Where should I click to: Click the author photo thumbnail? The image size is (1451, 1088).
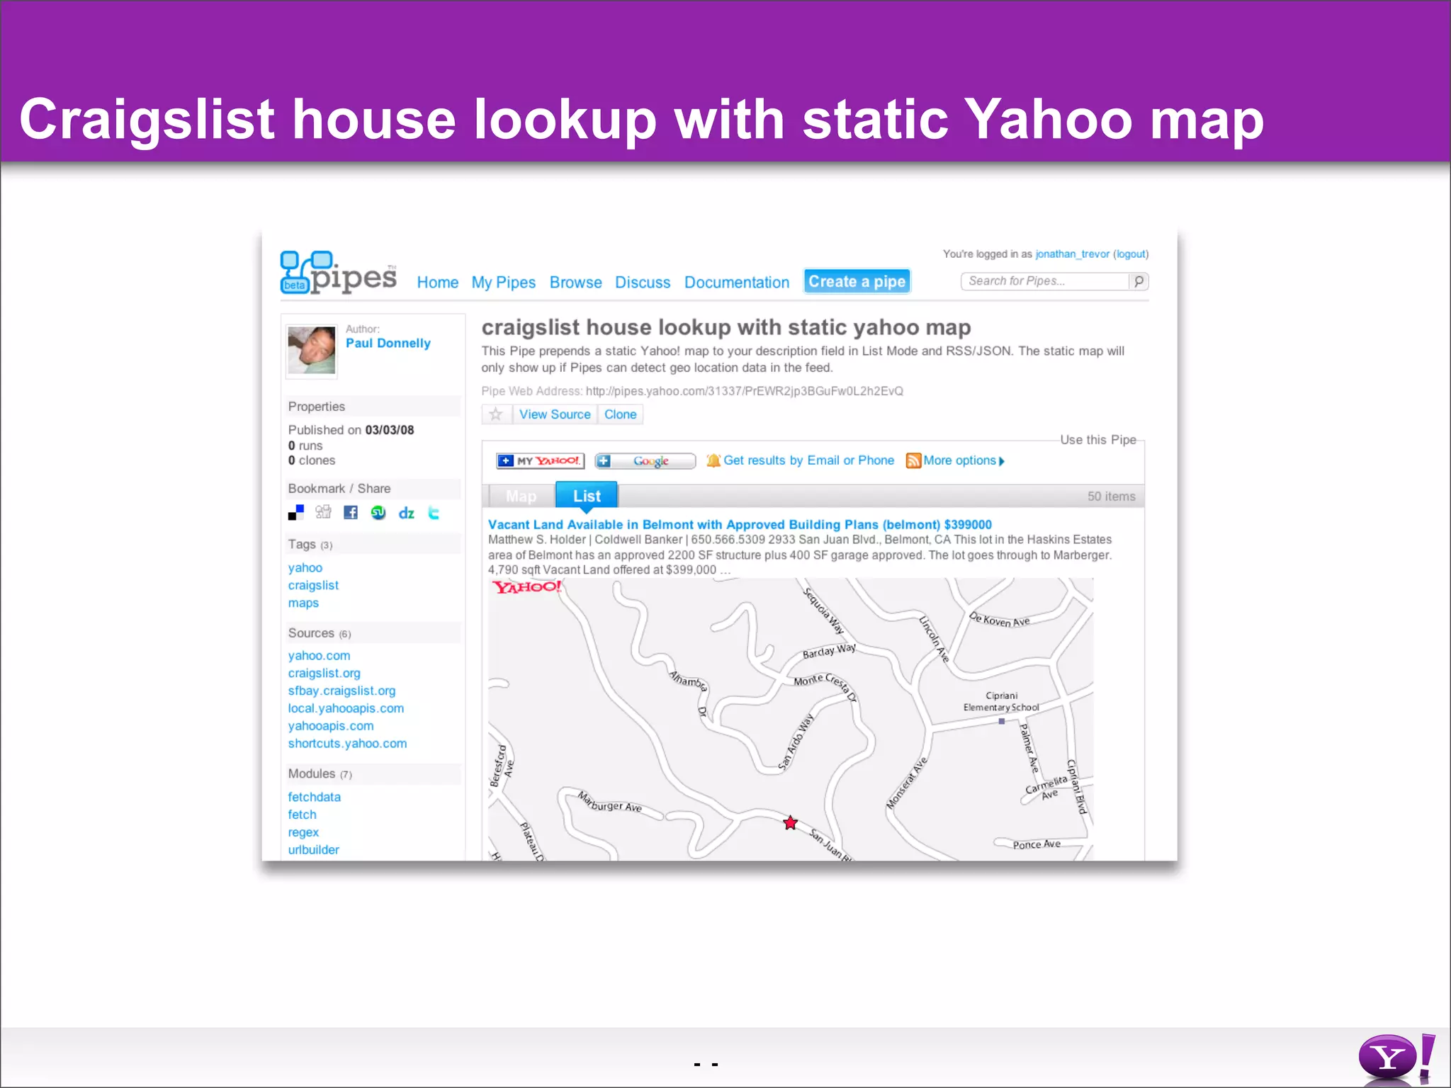click(312, 350)
